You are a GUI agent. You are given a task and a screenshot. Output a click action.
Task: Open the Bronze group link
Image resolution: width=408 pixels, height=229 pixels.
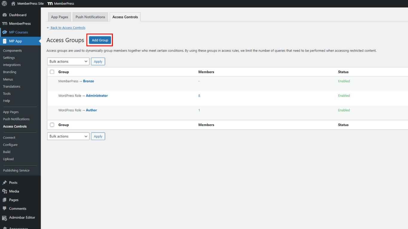[88, 81]
